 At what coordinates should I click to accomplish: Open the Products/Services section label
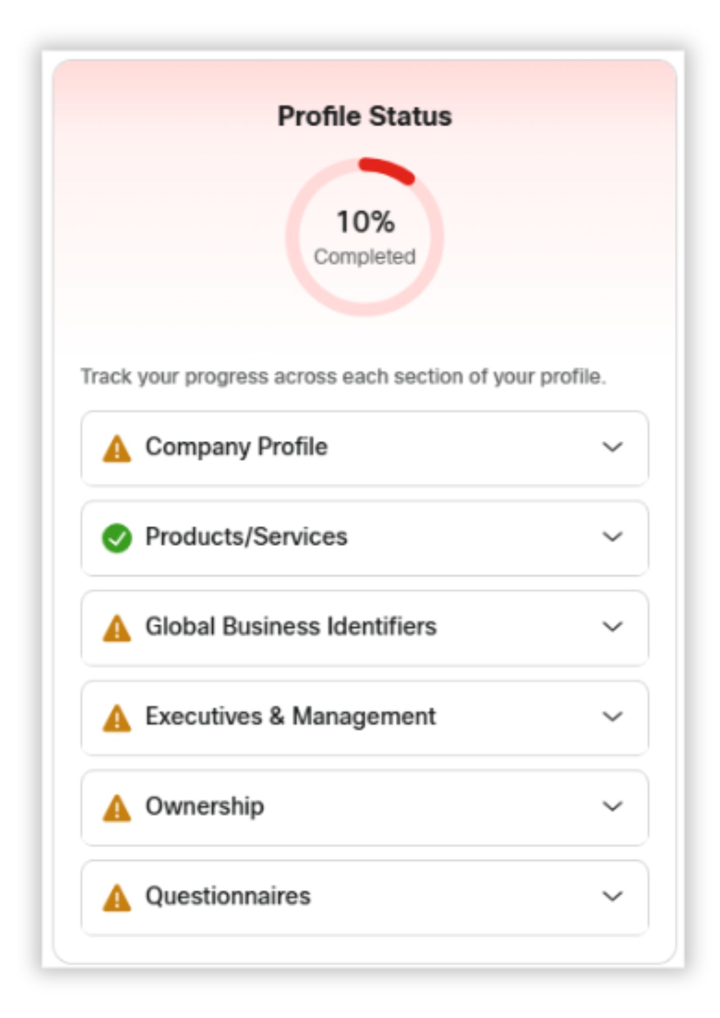tap(246, 536)
